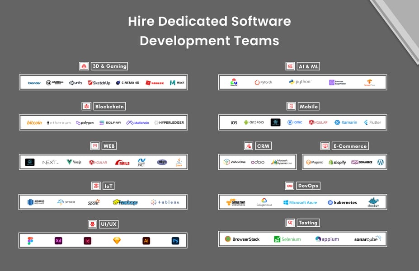Click the Adobe Photoshop icon
Image resolution: width=419 pixels, height=271 pixels.
pyautogui.click(x=175, y=241)
